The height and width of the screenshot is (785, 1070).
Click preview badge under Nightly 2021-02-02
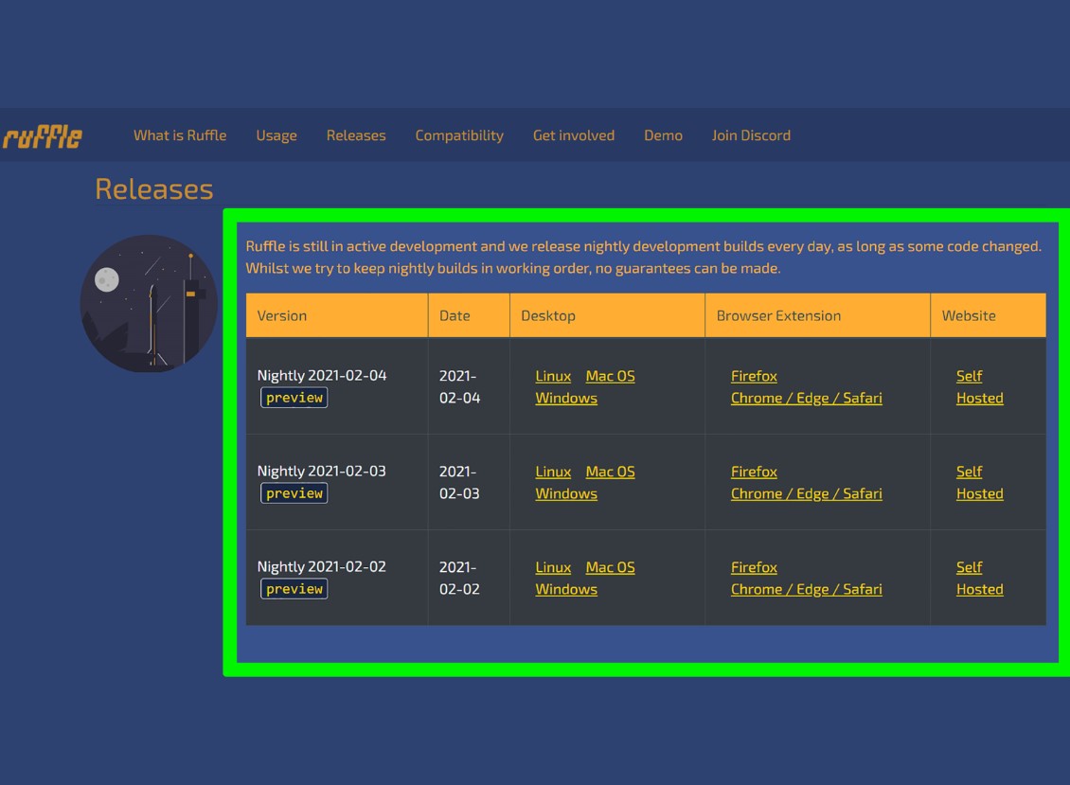pyautogui.click(x=294, y=589)
